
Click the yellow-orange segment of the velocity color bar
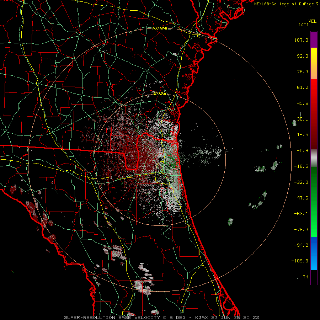point(314,63)
